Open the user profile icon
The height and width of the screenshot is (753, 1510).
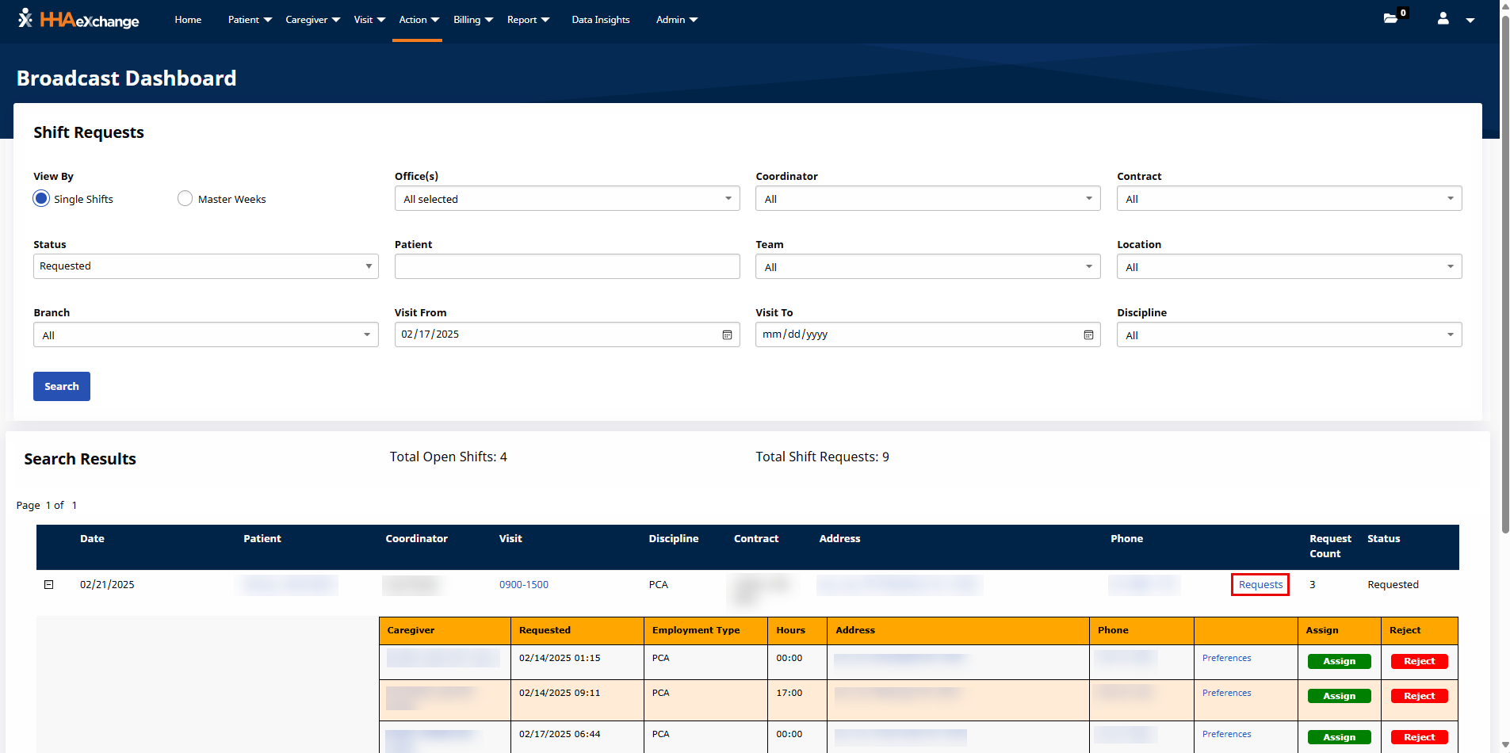(x=1443, y=18)
